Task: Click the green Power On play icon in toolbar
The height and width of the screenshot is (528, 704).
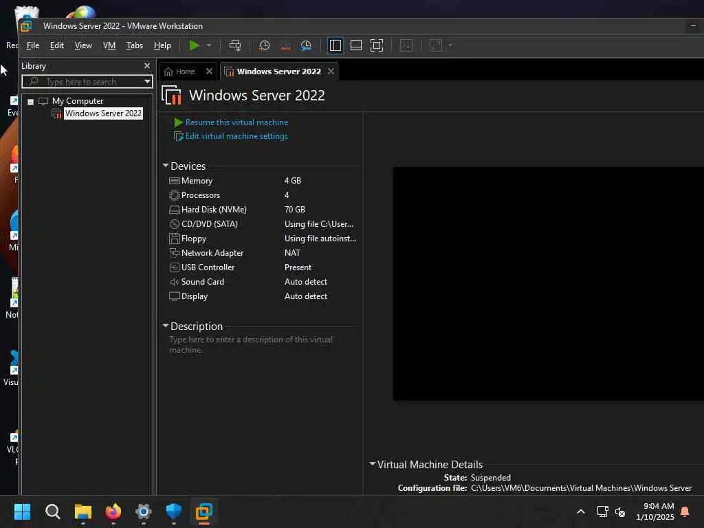Action: point(195,45)
